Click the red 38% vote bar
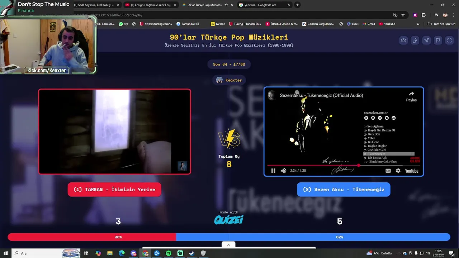The image size is (459, 258). click(x=92, y=237)
